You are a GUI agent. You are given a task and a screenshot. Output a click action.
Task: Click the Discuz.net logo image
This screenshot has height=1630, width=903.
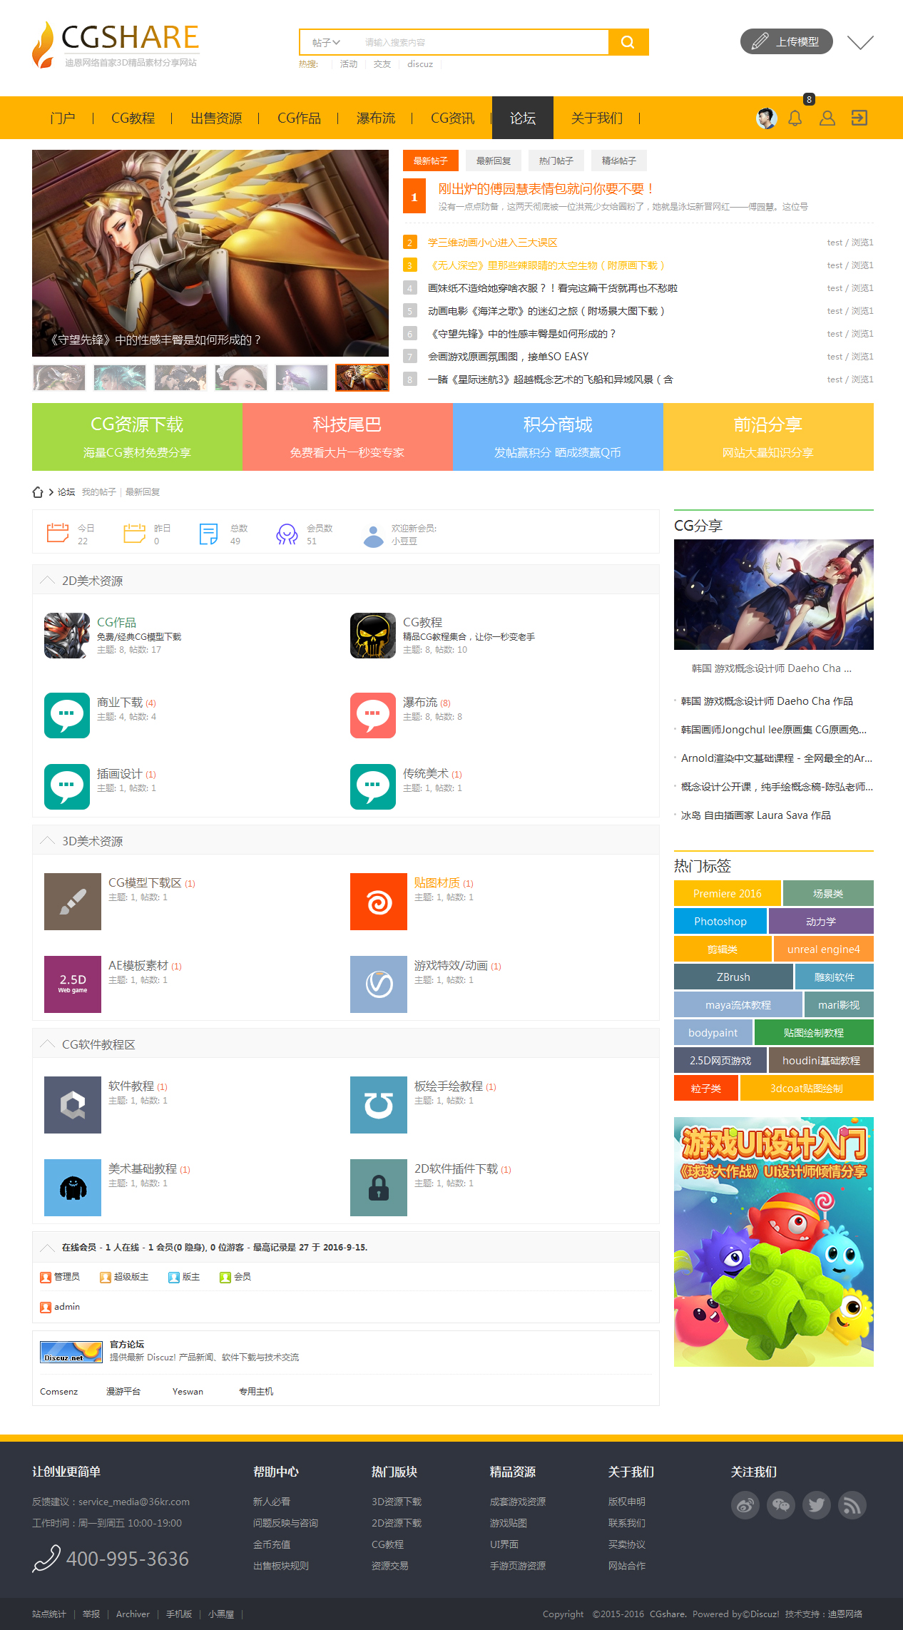(71, 1352)
